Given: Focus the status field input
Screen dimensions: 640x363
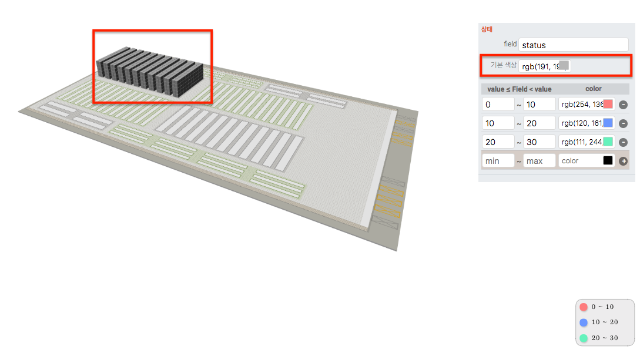Looking at the screenshot, I should 573,45.
